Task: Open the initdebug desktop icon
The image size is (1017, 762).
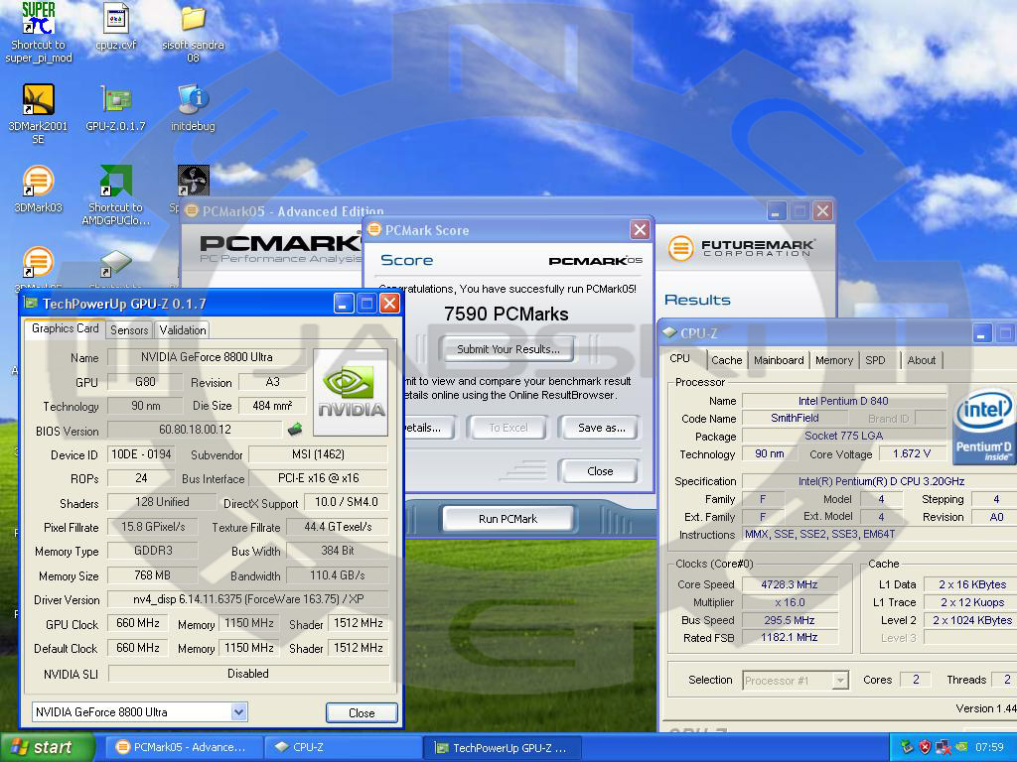Action: (193, 99)
